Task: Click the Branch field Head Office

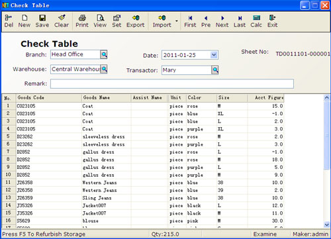Action: click(x=75, y=54)
